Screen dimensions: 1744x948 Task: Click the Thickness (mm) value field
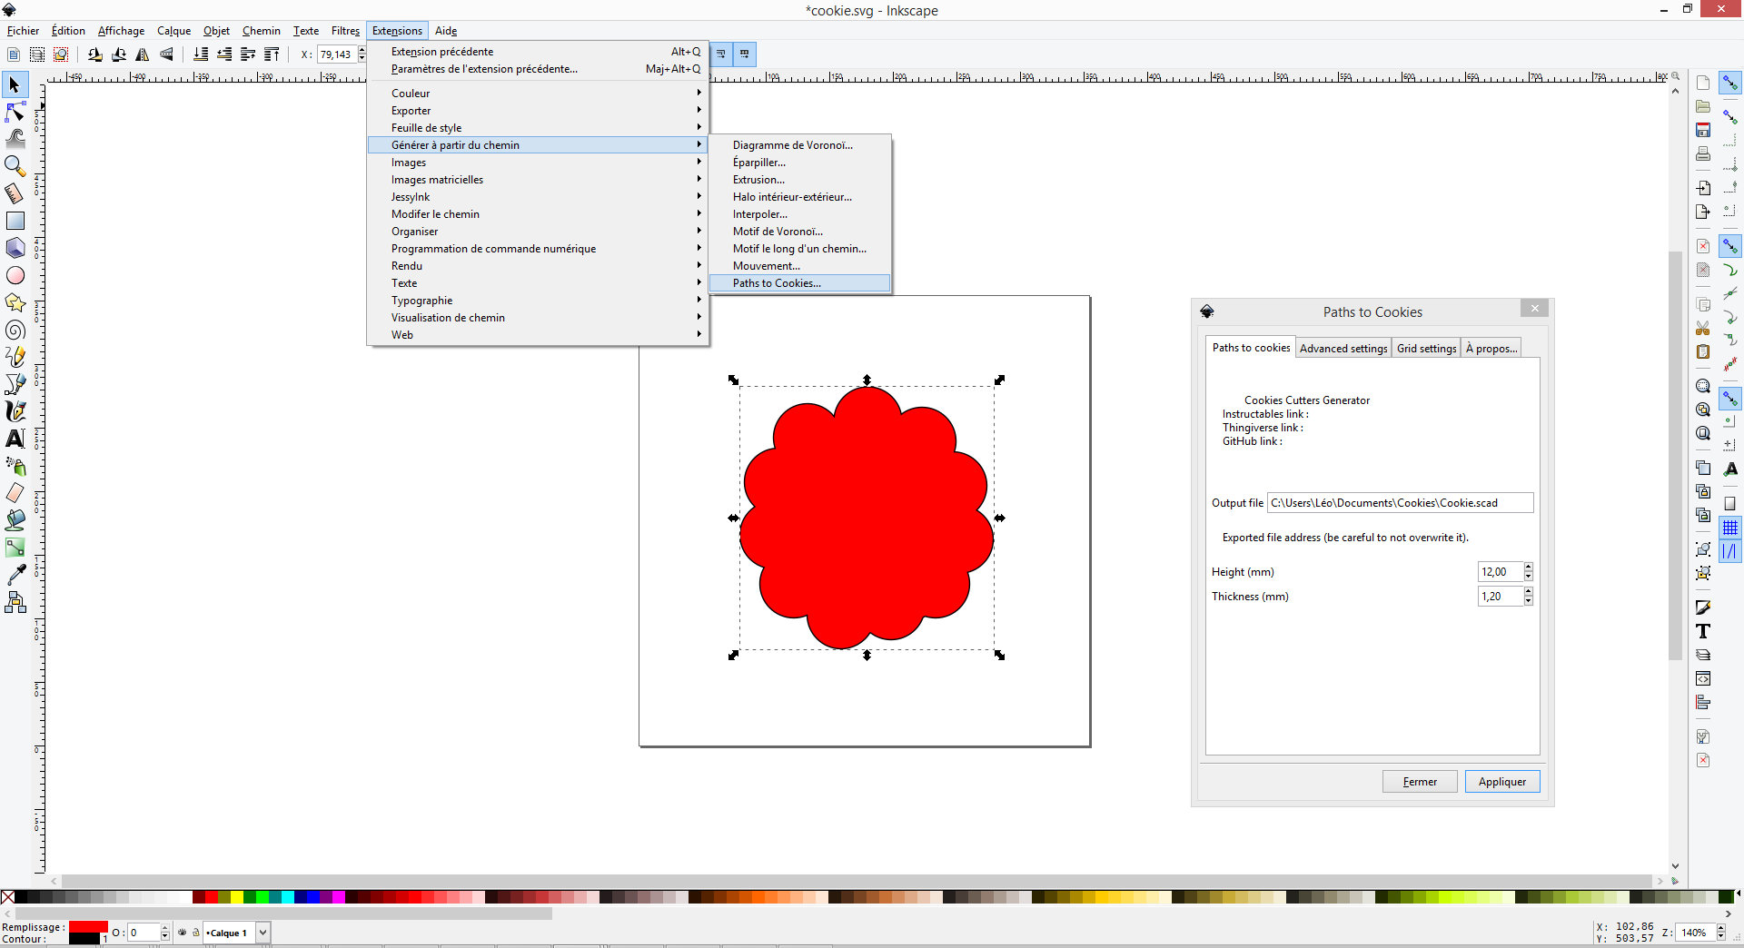point(1500,597)
